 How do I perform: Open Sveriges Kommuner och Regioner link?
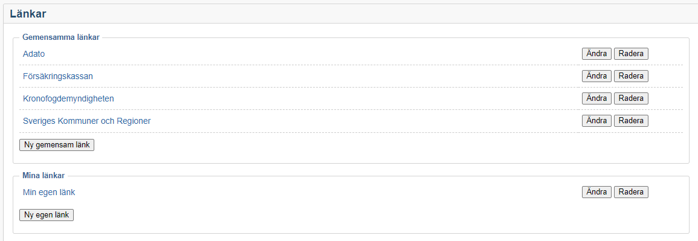tap(87, 121)
